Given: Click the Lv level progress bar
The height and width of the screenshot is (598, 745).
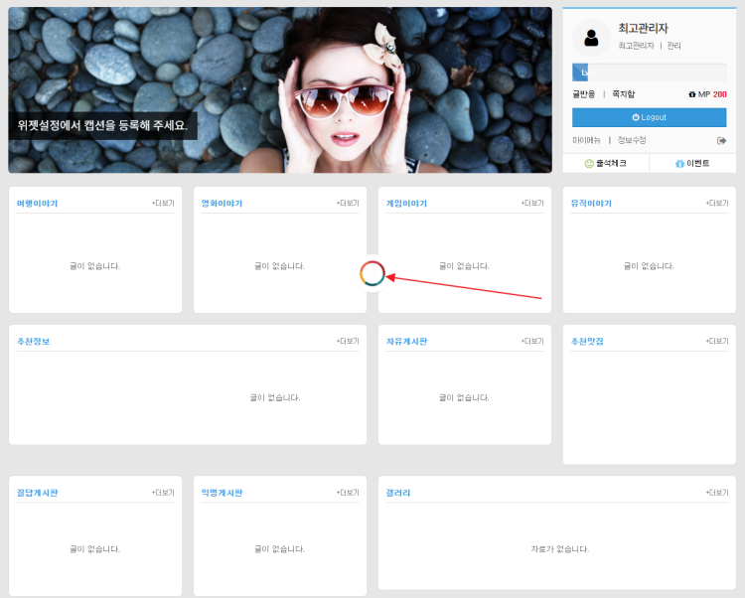Looking at the screenshot, I should click(649, 73).
